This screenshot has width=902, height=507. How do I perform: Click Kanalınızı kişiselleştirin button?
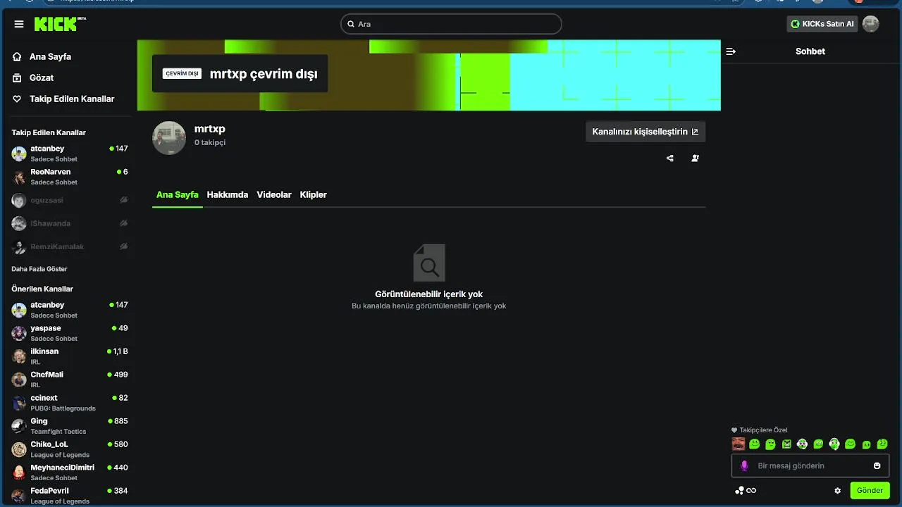(x=645, y=132)
